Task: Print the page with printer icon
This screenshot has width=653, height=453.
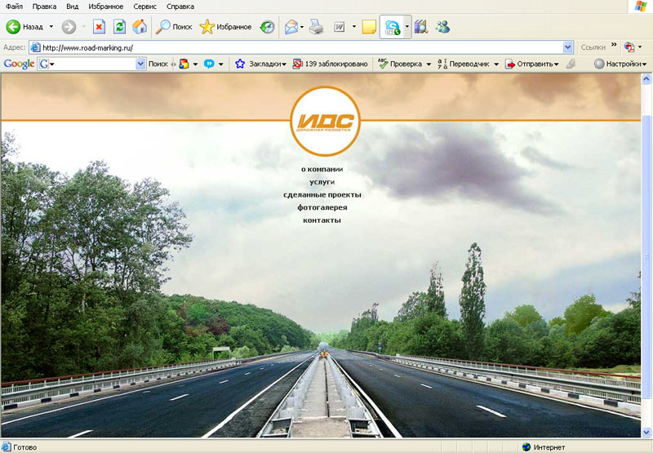Action: point(317,27)
